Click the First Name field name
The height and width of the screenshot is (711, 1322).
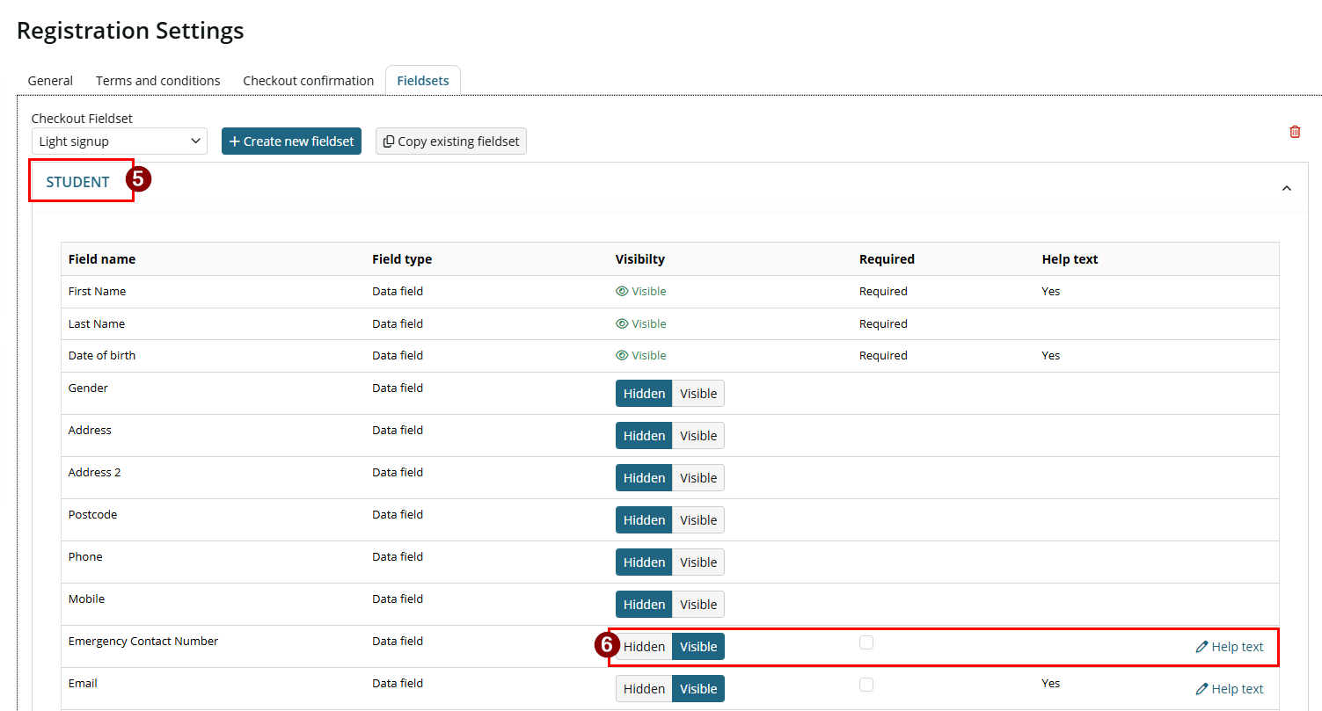pyautogui.click(x=97, y=292)
